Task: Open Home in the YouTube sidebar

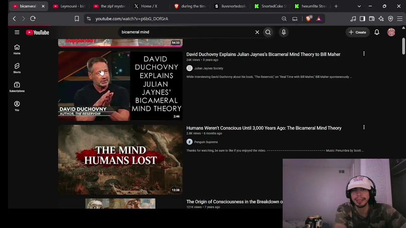Action: 17,49
